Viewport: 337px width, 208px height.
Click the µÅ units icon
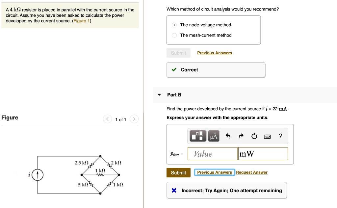click(x=213, y=136)
